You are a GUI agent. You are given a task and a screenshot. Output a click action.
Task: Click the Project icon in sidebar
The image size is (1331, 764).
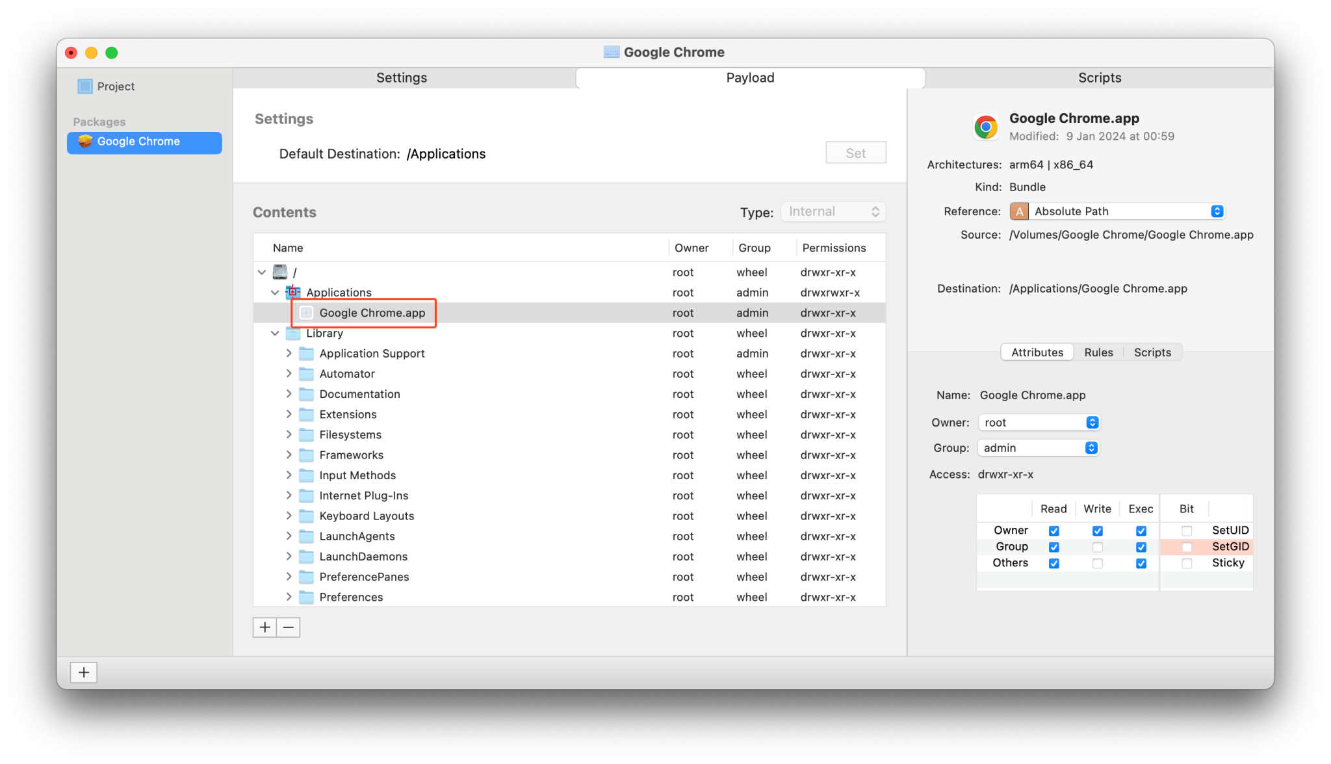pos(85,86)
